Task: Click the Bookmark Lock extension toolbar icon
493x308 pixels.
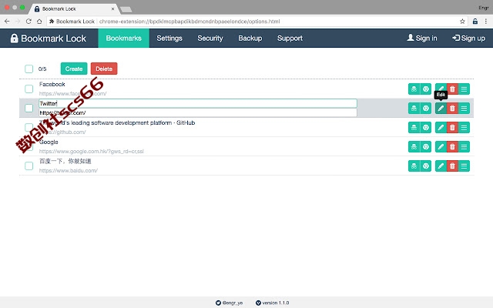Action: [475, 22]
